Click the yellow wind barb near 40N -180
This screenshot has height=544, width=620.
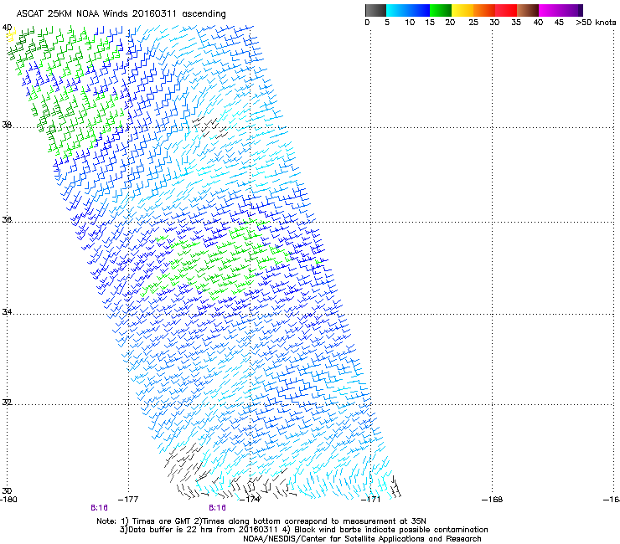[11, 35]
